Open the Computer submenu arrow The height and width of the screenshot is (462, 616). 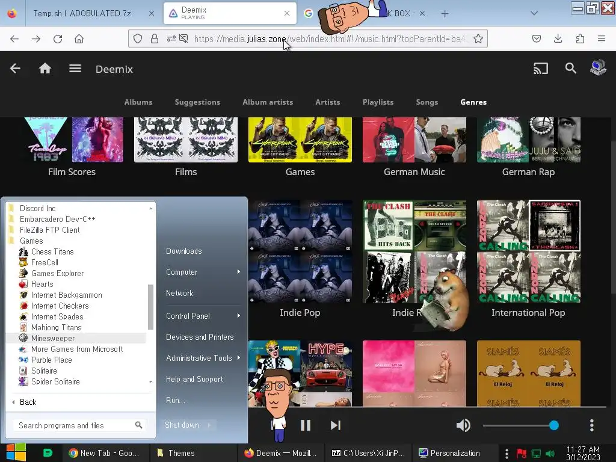coord(238,272)
